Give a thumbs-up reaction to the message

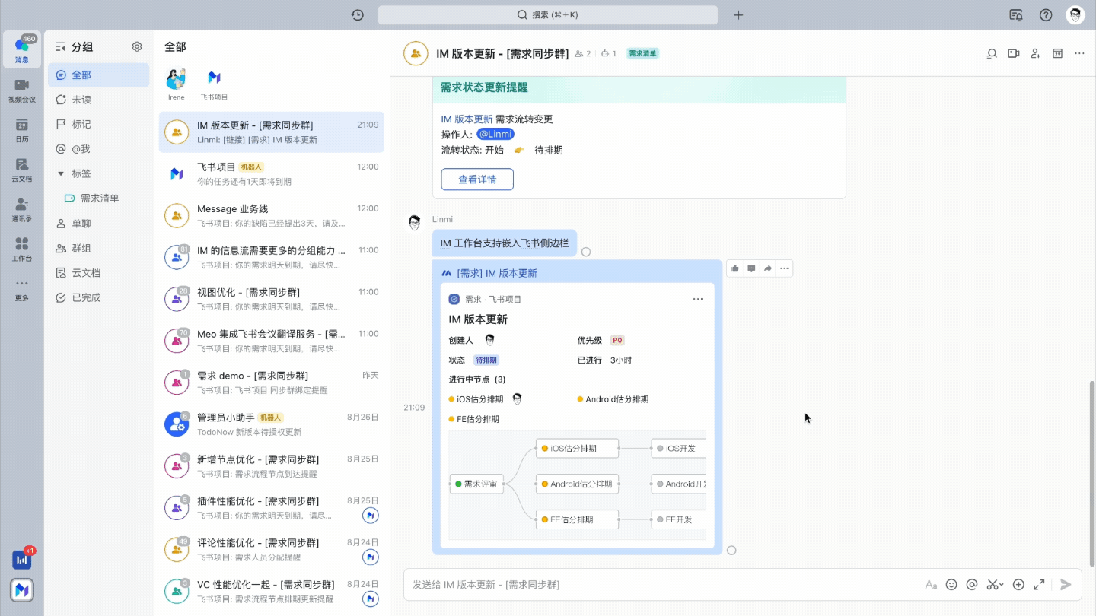click(x=734, y=268)
